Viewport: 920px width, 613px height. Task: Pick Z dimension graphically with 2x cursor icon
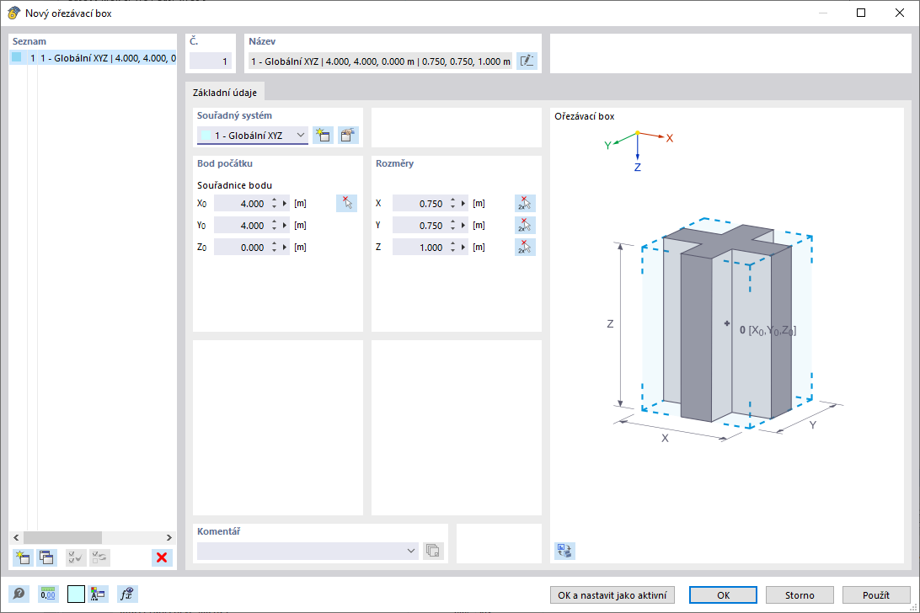tap(525, 247)
